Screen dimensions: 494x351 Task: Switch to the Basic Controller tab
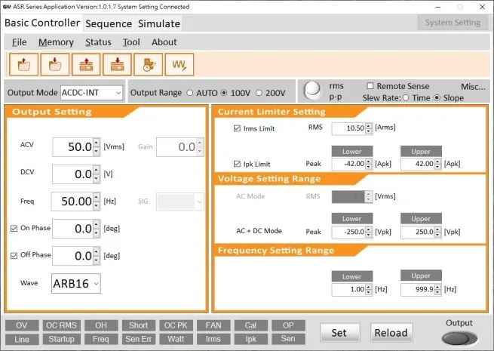(x=42, y=23)
